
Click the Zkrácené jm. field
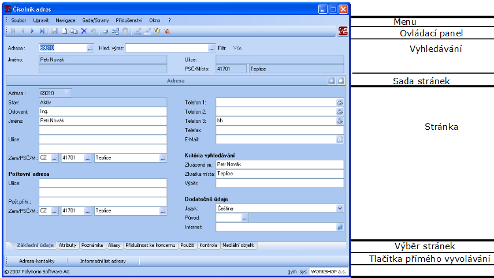coord(280,164)
